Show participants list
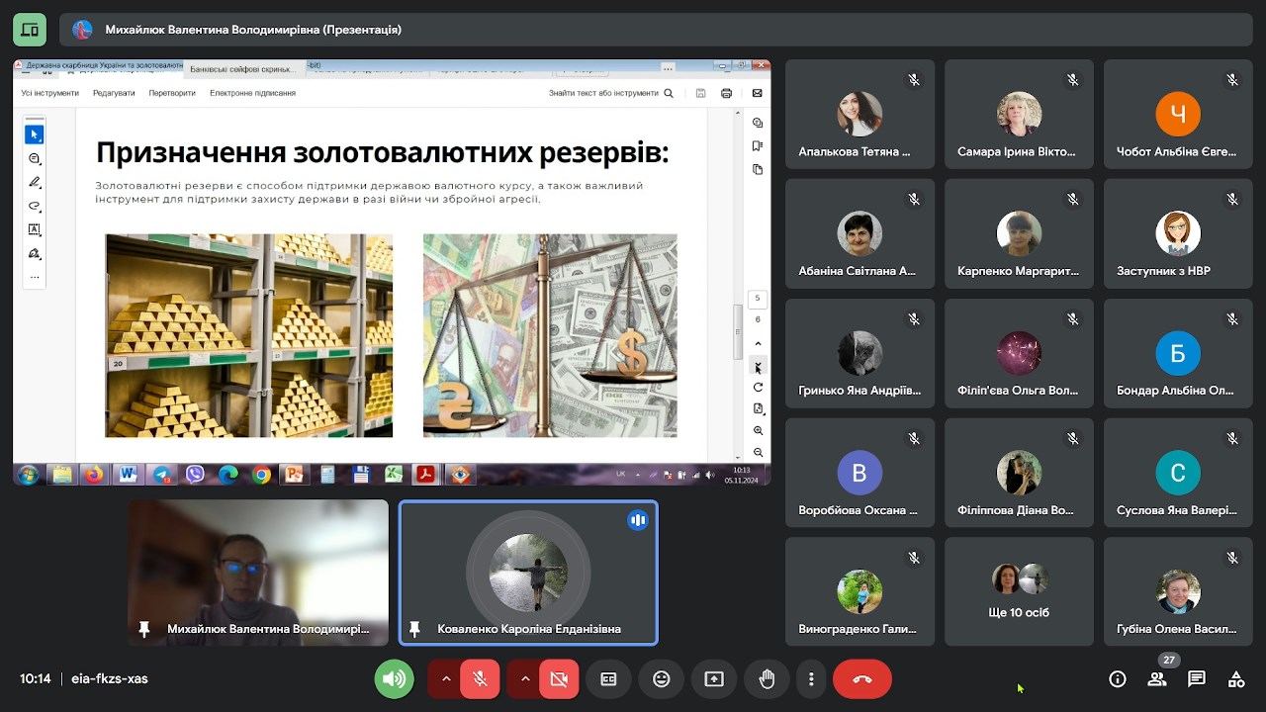The height and width of the screenshot is (712, 1266). click(x=1157, y=679)
